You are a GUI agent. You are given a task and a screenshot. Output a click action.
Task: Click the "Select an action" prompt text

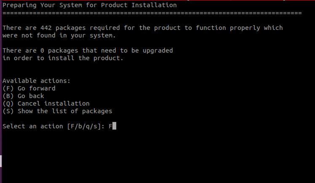click(x=32, y=126)
